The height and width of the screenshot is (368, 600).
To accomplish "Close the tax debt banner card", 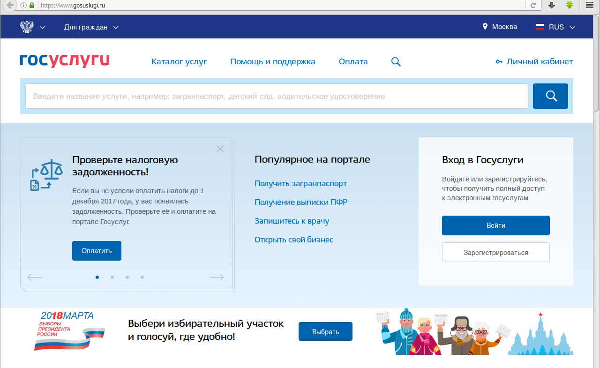I will (x=220, y=149).
